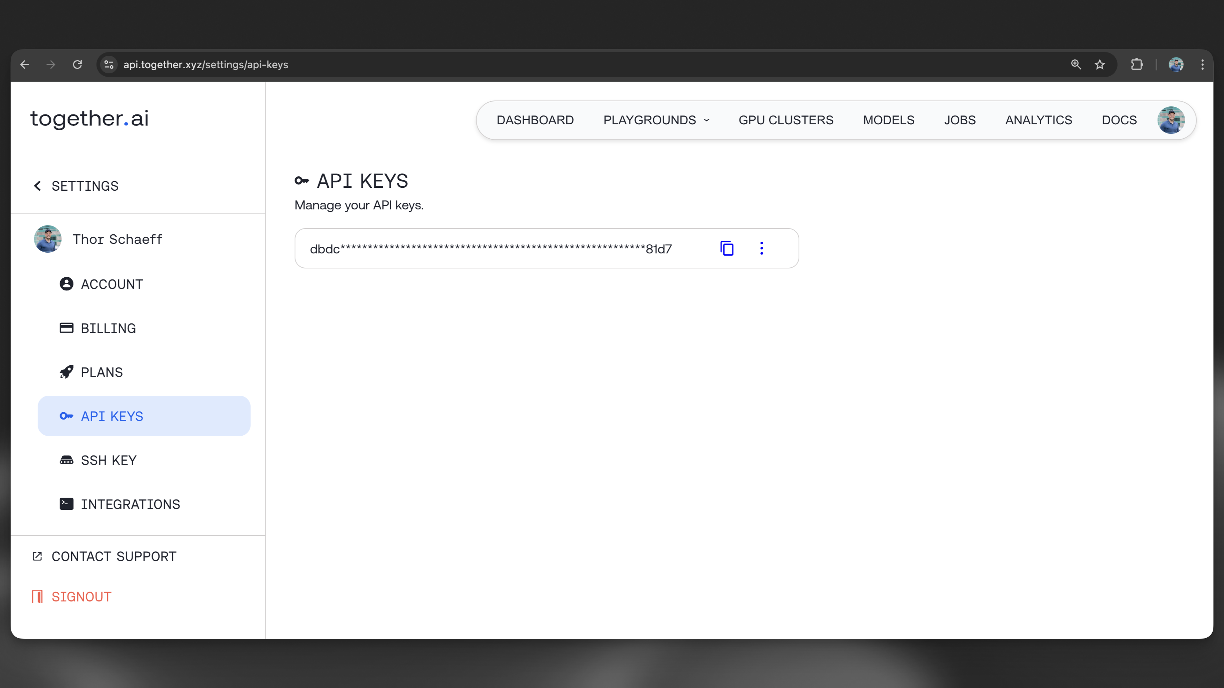
Task: Click the profile avatar in top navigation
Action: (1170, 120)
